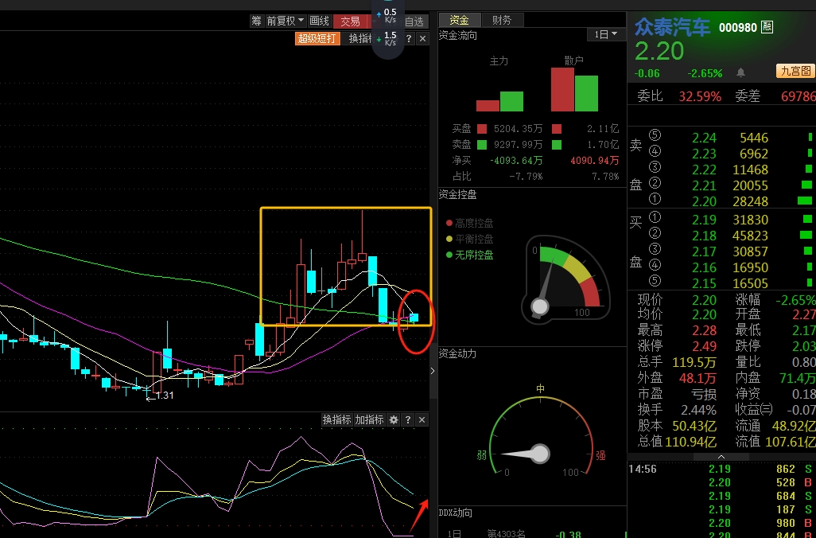Open the 1日 period dropdown
The width and height of the screenshot is (816, 538).
pyautogui.click(x=606, y=34)
